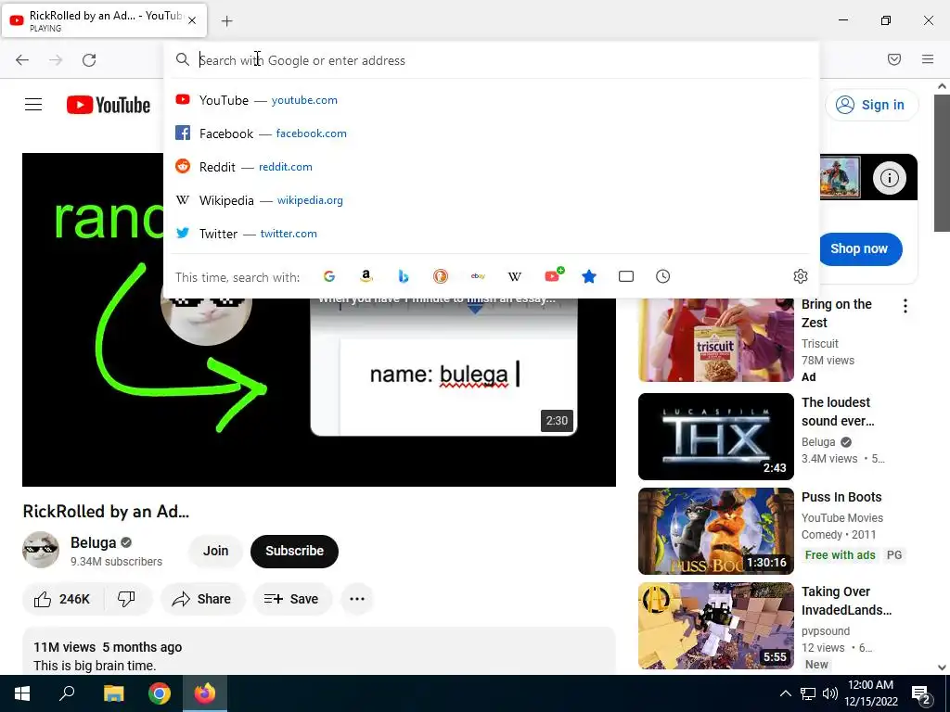Image resolution: width=950 pixels, height=712 pixels.
Task: Select Twitter suggestion twitter.com
Action: tap(491, 233)
